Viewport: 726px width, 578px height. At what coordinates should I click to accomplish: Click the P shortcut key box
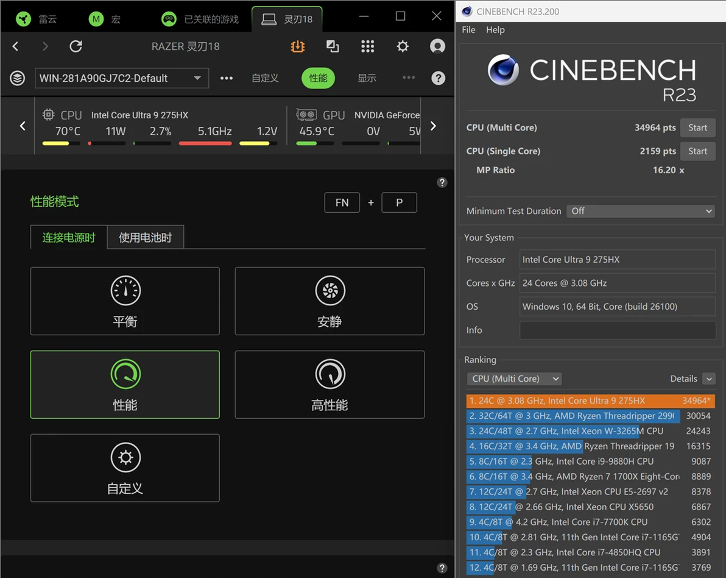399,202
